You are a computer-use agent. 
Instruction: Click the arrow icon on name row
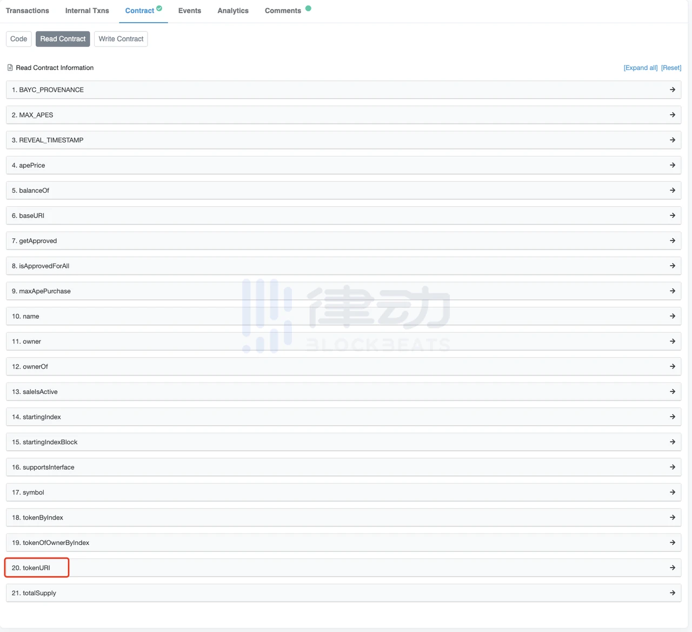pyautogui.click(x=673, y=316)
